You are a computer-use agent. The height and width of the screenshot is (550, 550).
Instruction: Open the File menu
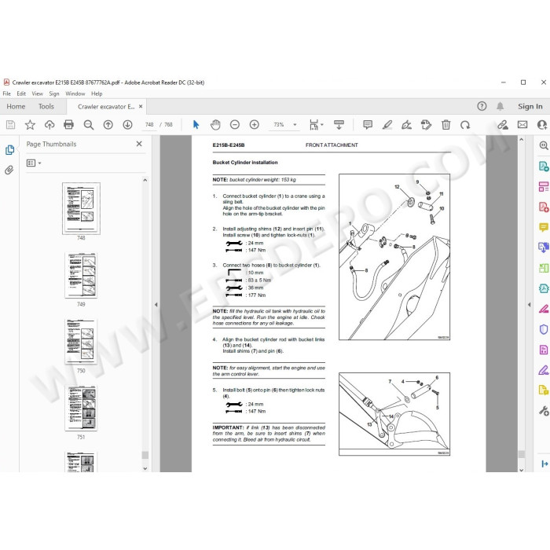click(6, 93)
